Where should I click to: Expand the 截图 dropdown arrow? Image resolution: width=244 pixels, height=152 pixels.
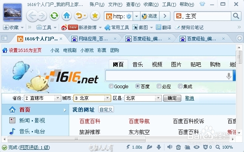click(151, 28)
